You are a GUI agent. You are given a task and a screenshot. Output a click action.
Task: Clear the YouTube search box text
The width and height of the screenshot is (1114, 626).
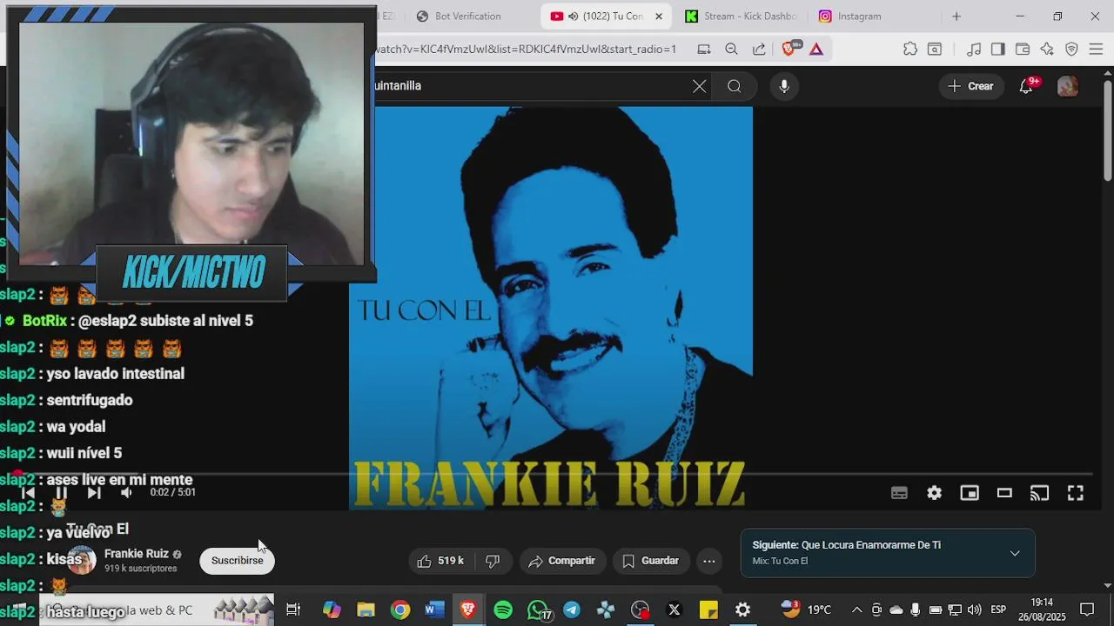pos(700,86)
